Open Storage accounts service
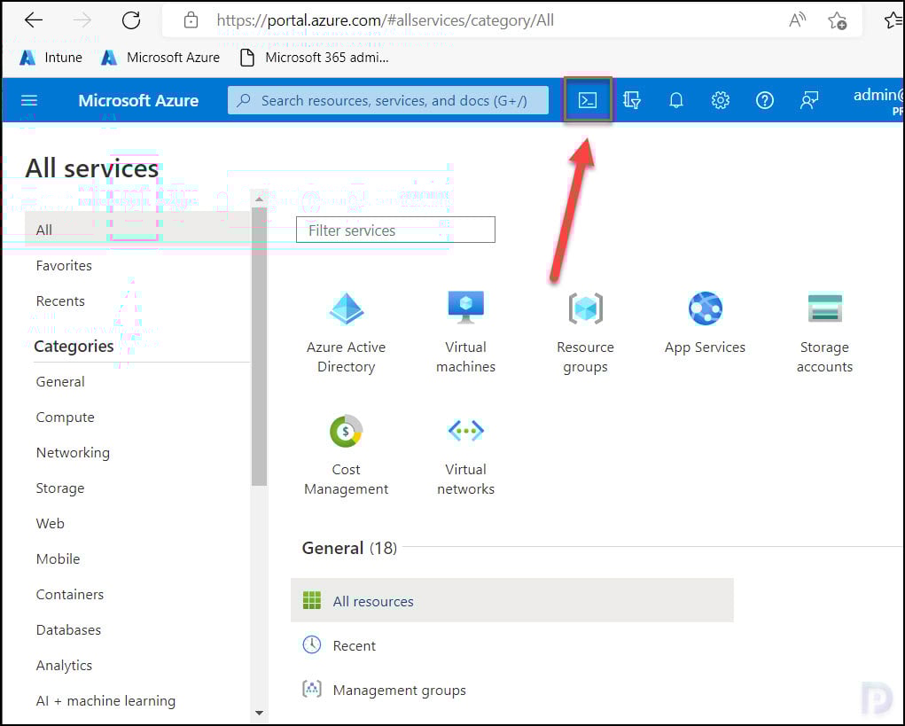The image size is (905, 726). point(824,333)
